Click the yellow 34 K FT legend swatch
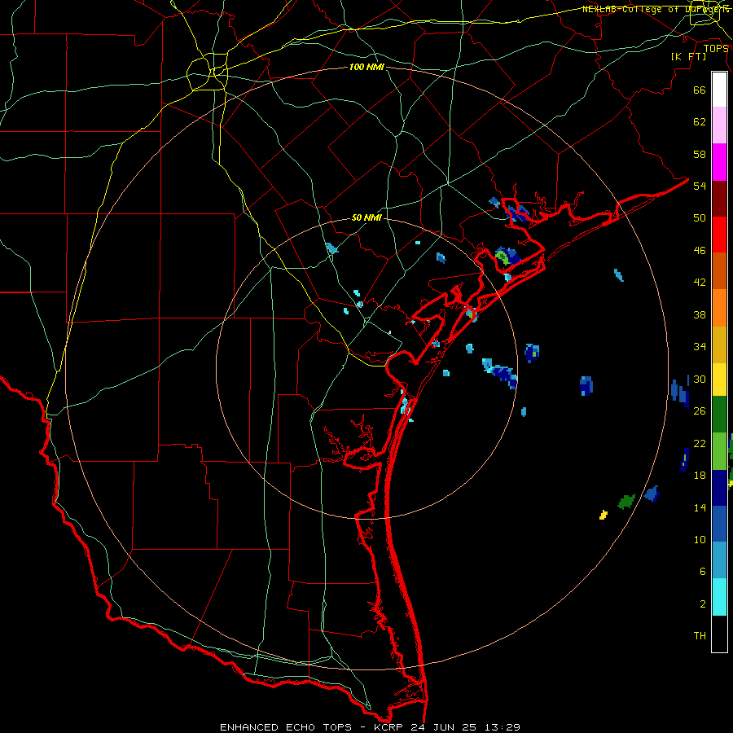The width and height of the screenshot is (733, 733). [719, 380]
